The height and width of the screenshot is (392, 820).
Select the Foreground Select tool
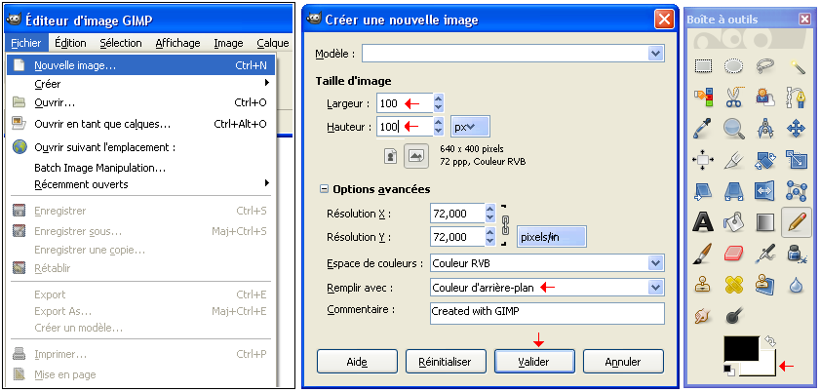[x=765, y=98]
